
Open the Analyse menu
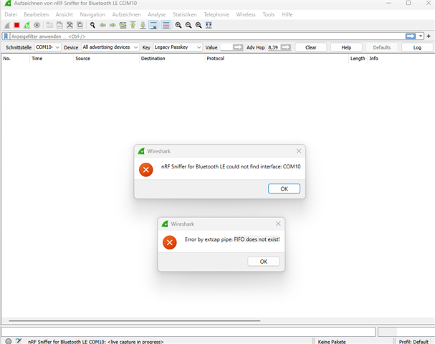pos(156,14)
